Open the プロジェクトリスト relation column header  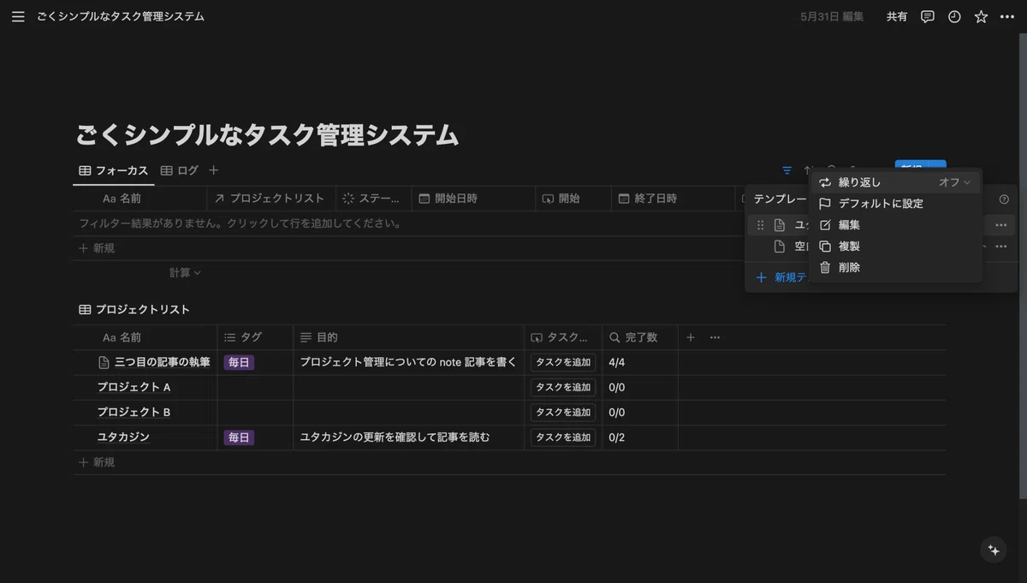pyautogui.click(x=271, y=198)
